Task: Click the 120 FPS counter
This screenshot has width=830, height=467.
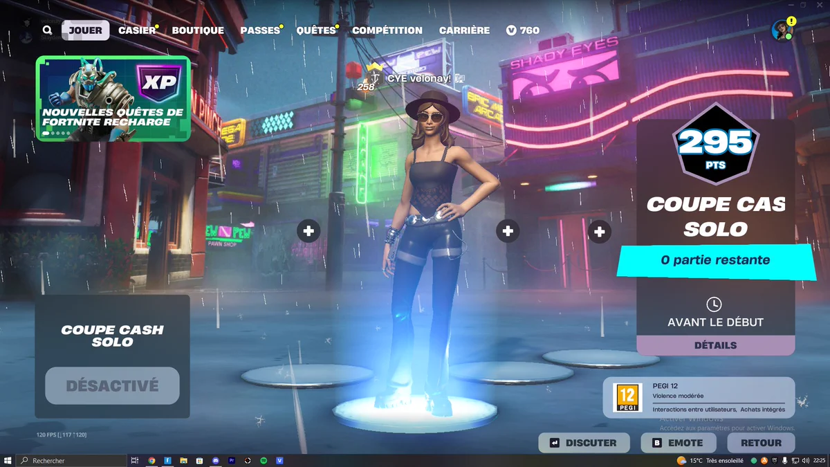Action: click(62, 434)
